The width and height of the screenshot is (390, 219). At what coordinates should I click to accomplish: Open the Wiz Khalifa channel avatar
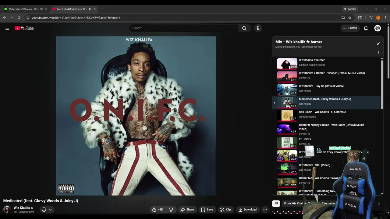[x=7, y=209]
